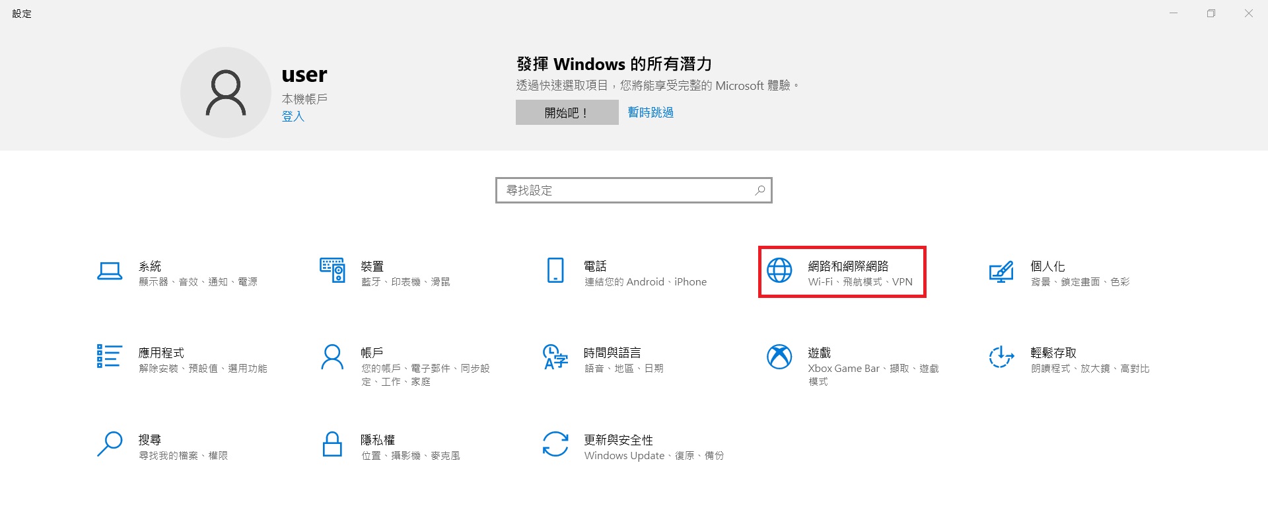Click the 網路和網際網路 globe icon

[779, 270]
